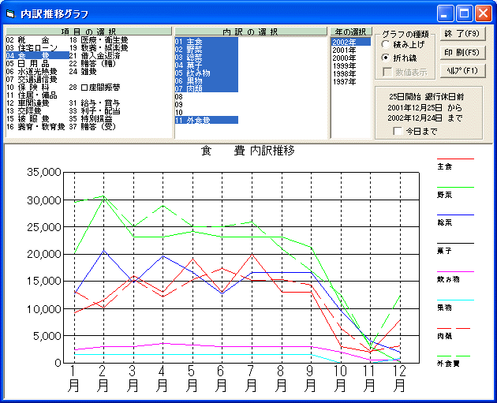Enable the 今日まで checkbox

[397, 131]
